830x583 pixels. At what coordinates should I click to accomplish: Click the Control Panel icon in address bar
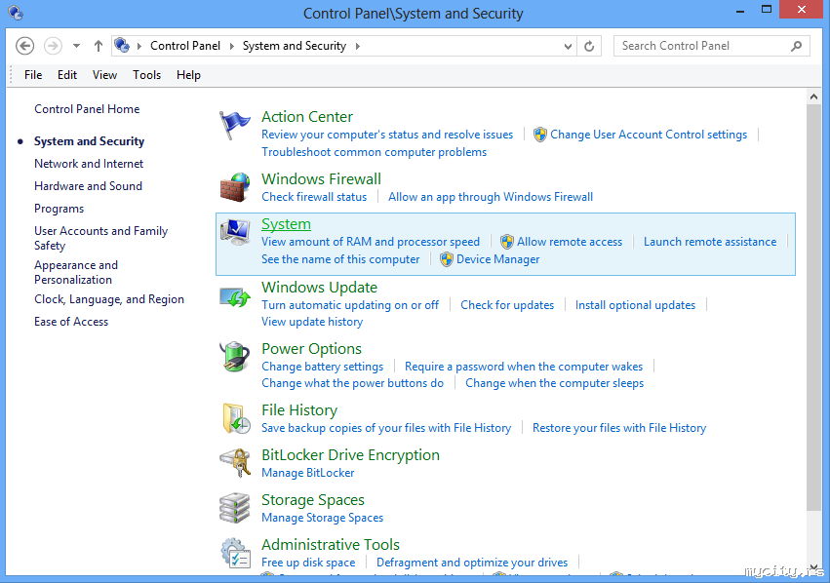tap(122, 46)
